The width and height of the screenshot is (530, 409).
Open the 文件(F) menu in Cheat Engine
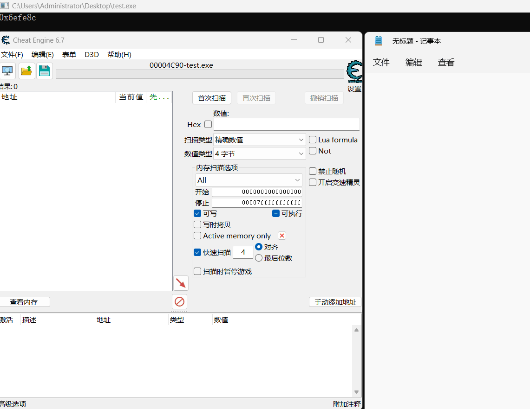click(12, 55)
